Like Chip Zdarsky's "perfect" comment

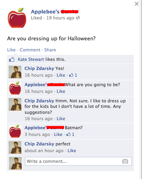click(x=72, y=151)
